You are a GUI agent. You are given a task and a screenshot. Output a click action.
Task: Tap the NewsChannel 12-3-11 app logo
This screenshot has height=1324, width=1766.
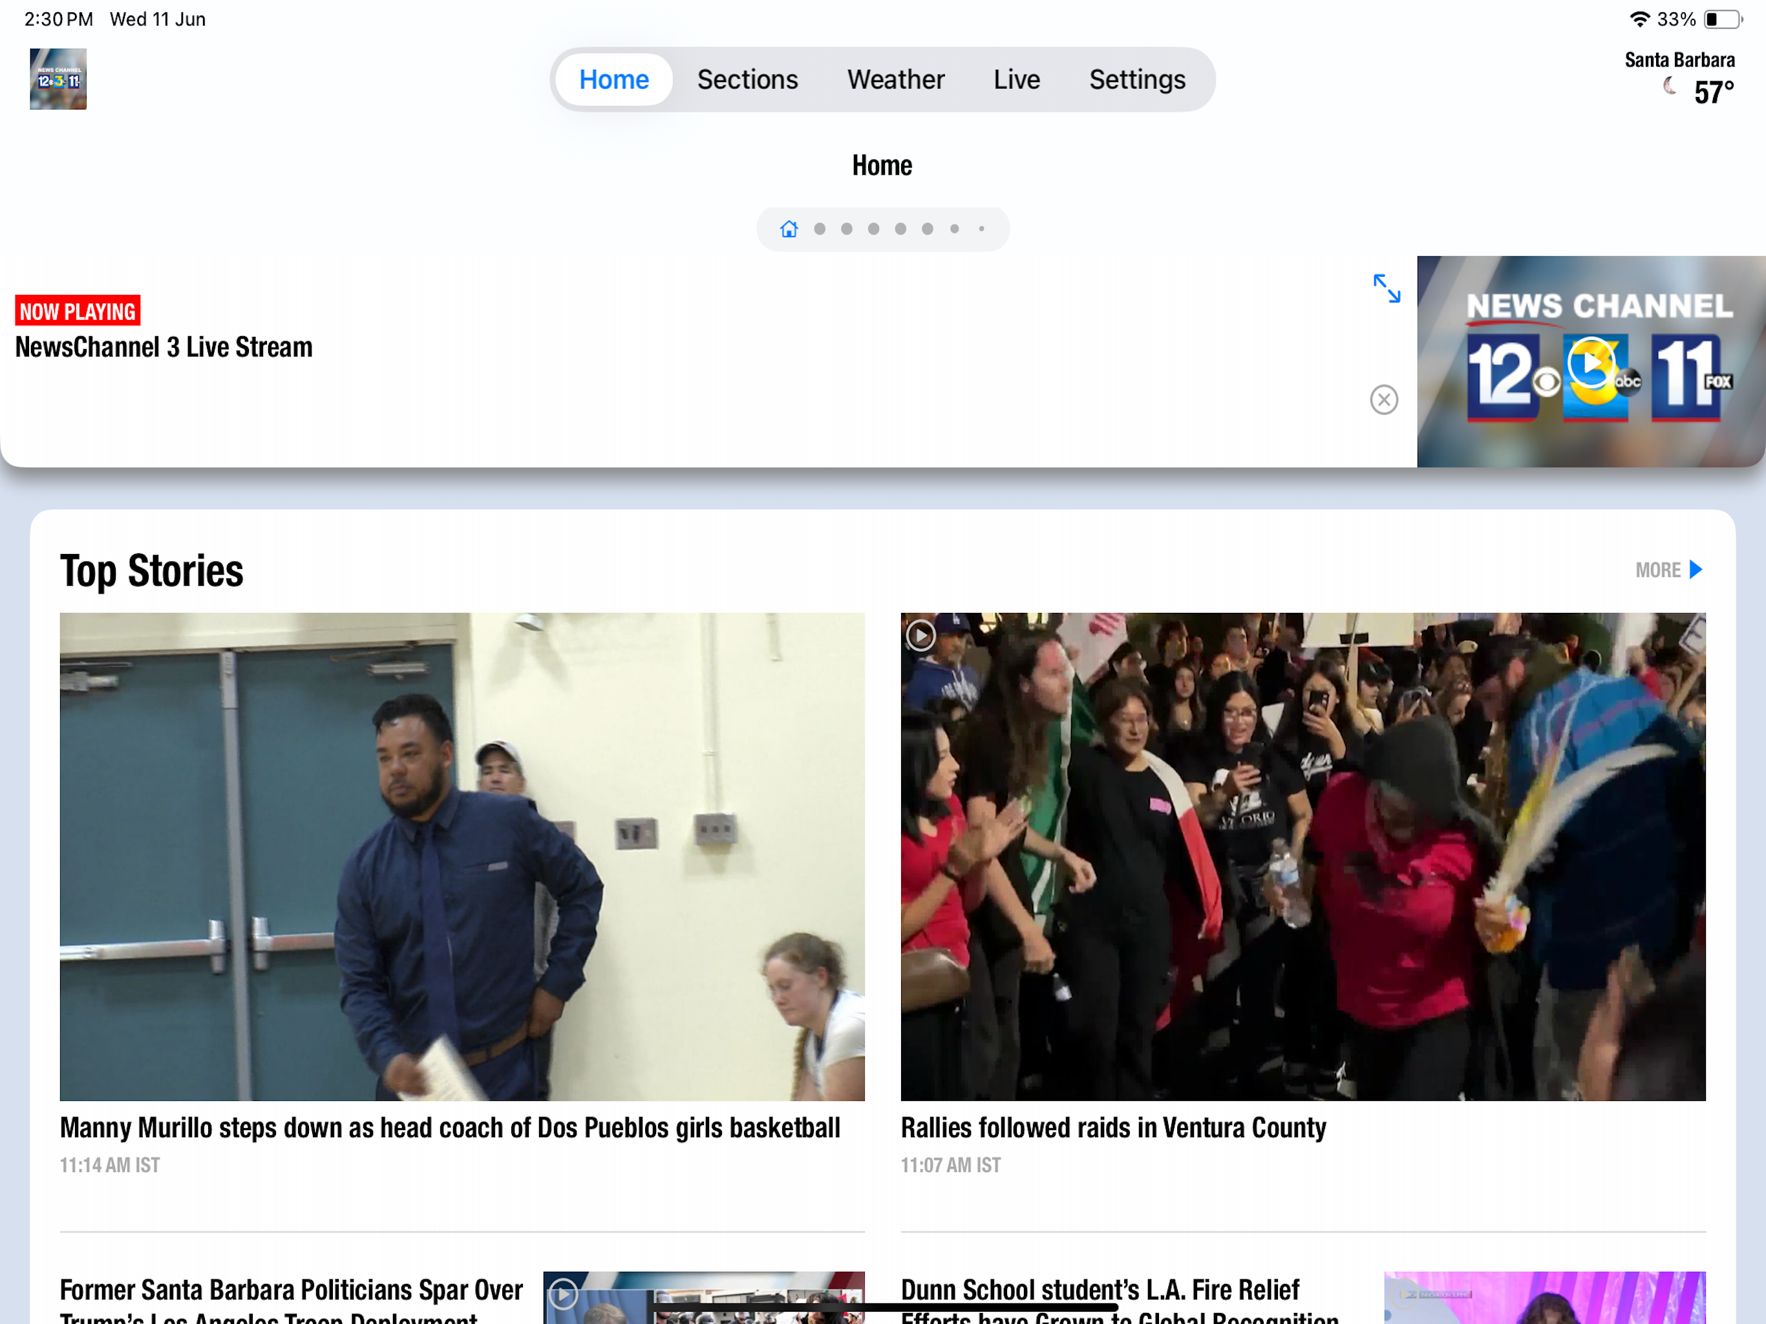[58, 79]
